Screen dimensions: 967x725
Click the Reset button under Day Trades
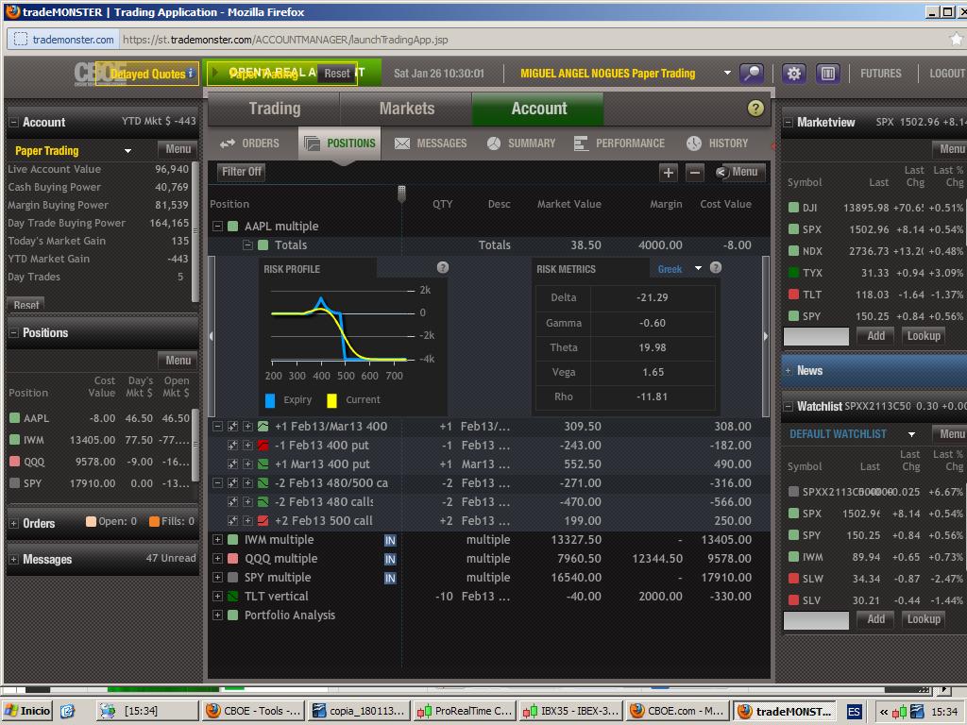(26, 305)
